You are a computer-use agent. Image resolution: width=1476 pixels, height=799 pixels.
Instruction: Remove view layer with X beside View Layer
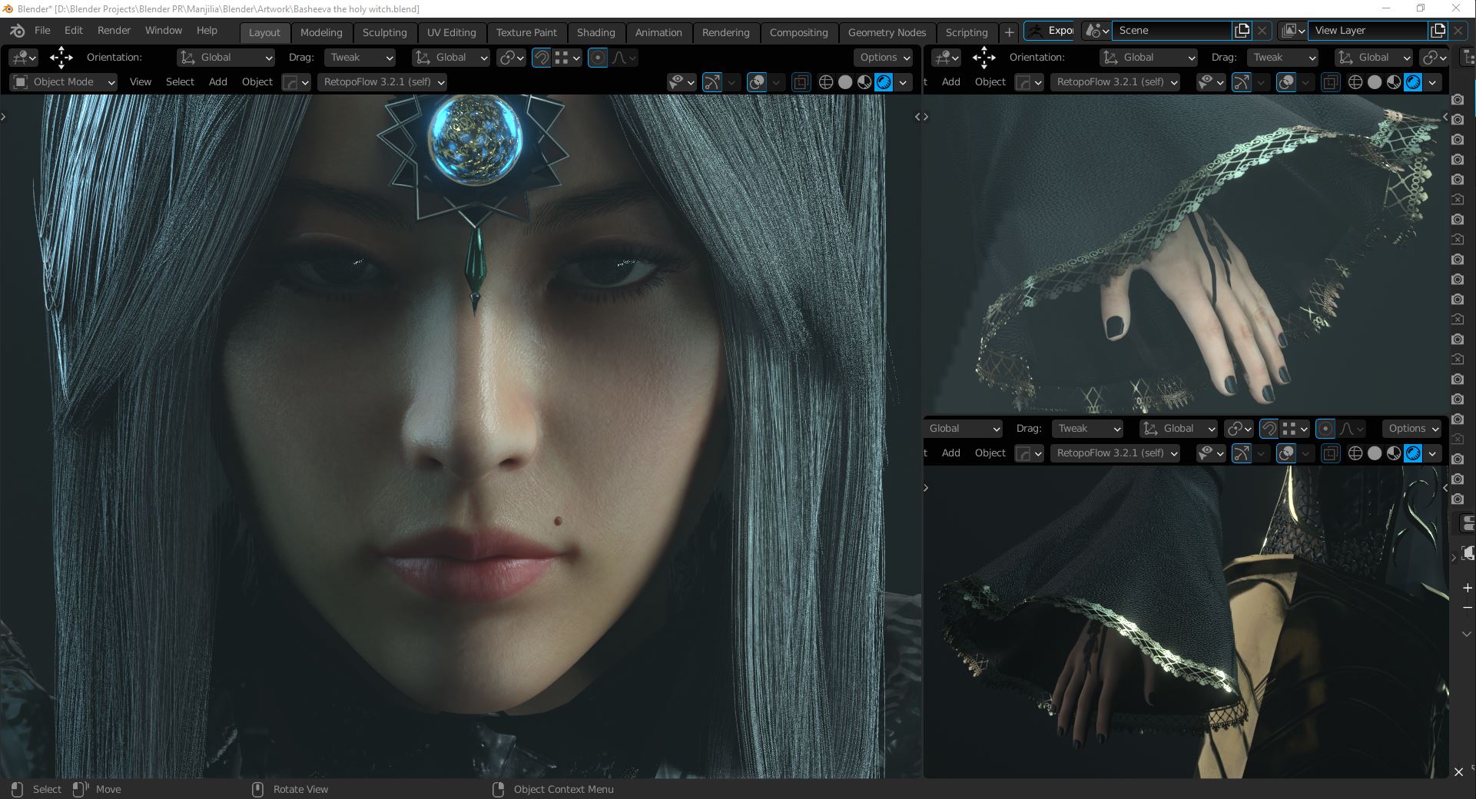(1458, 31)
